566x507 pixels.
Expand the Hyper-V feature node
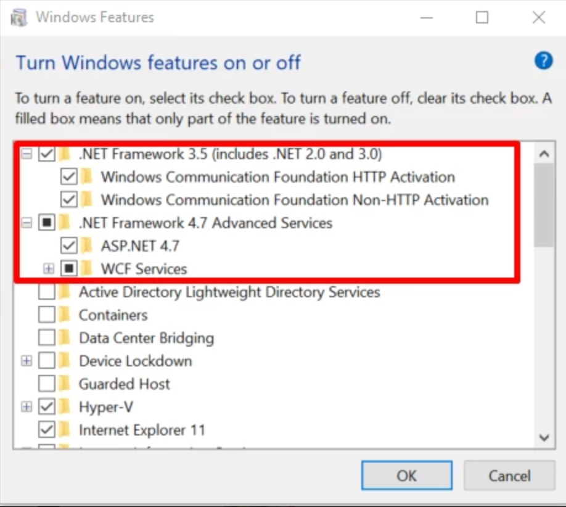pos(27,407)
